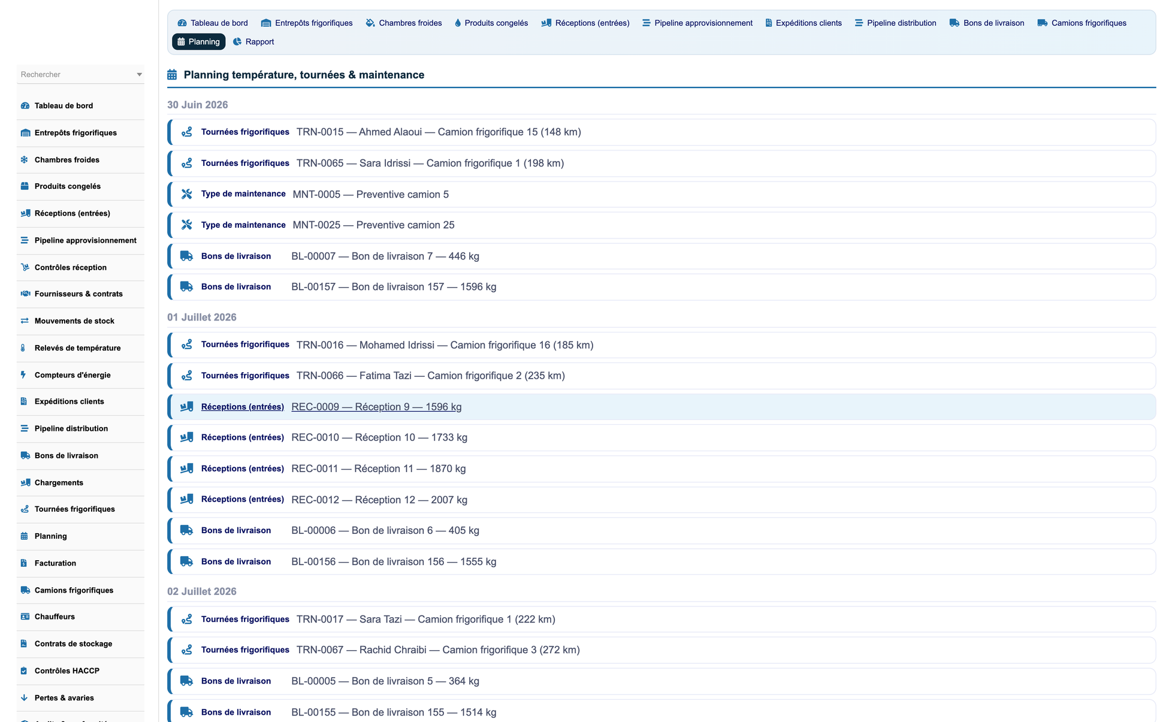Image resolution: width=1166 pixels, height=722 pixels.
Task: Click sidebar Contrôles réception icon
Action: click(25, 267)
